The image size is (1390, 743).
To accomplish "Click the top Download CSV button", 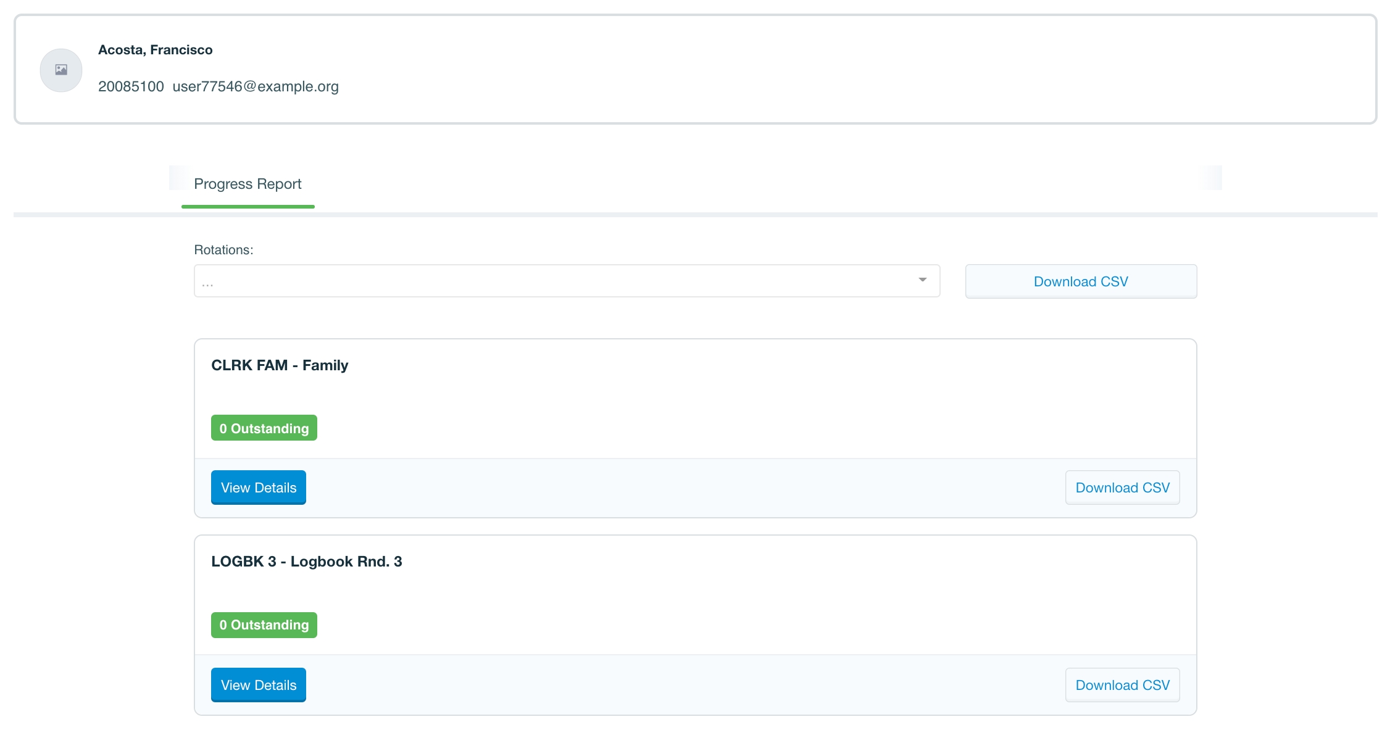I will pos(1081,281).
